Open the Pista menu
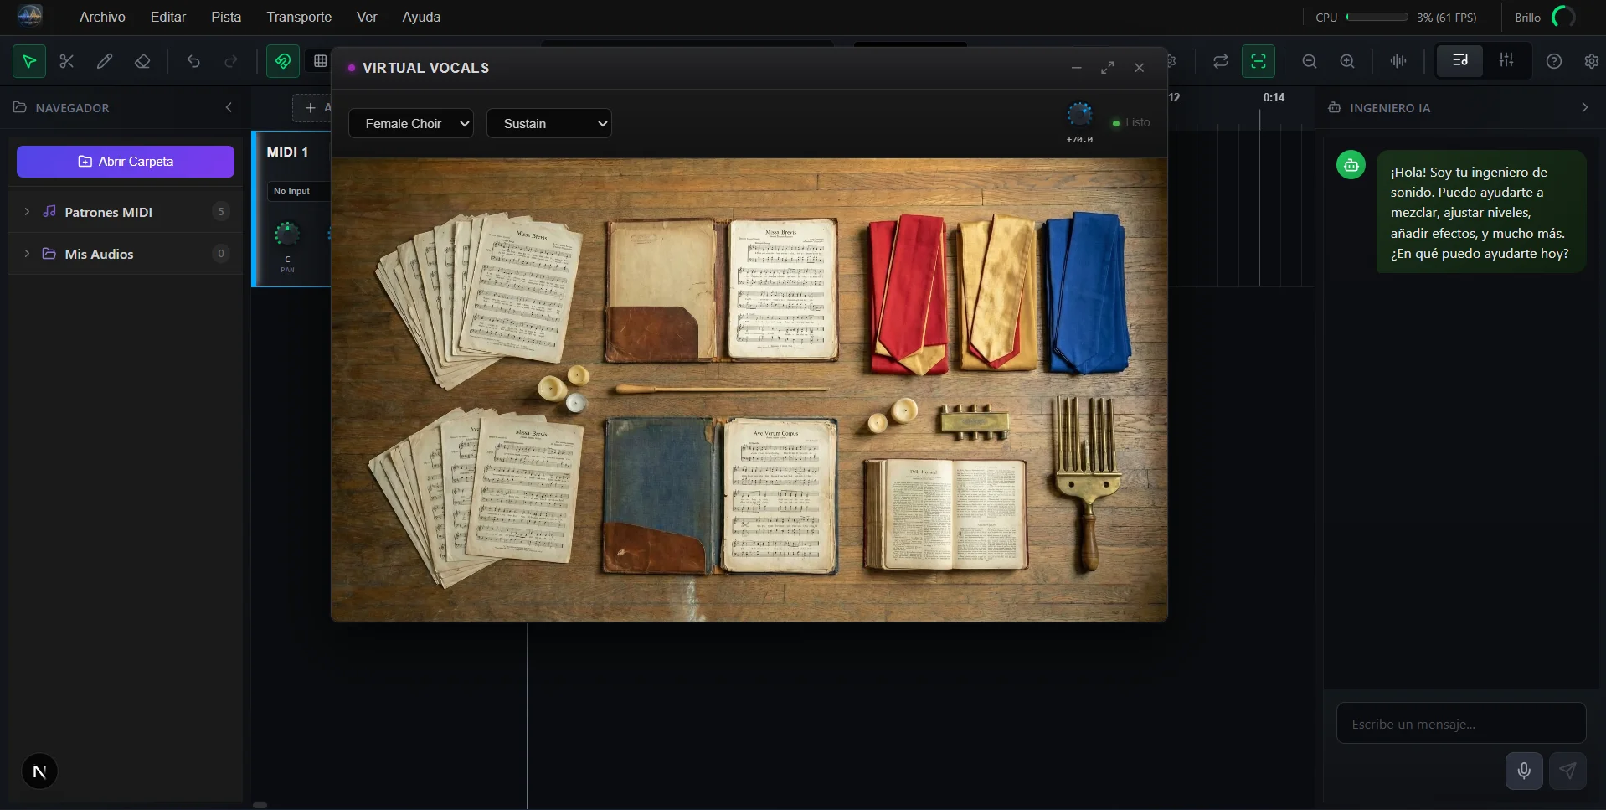1606x810 pixels. tap(226, 17)
